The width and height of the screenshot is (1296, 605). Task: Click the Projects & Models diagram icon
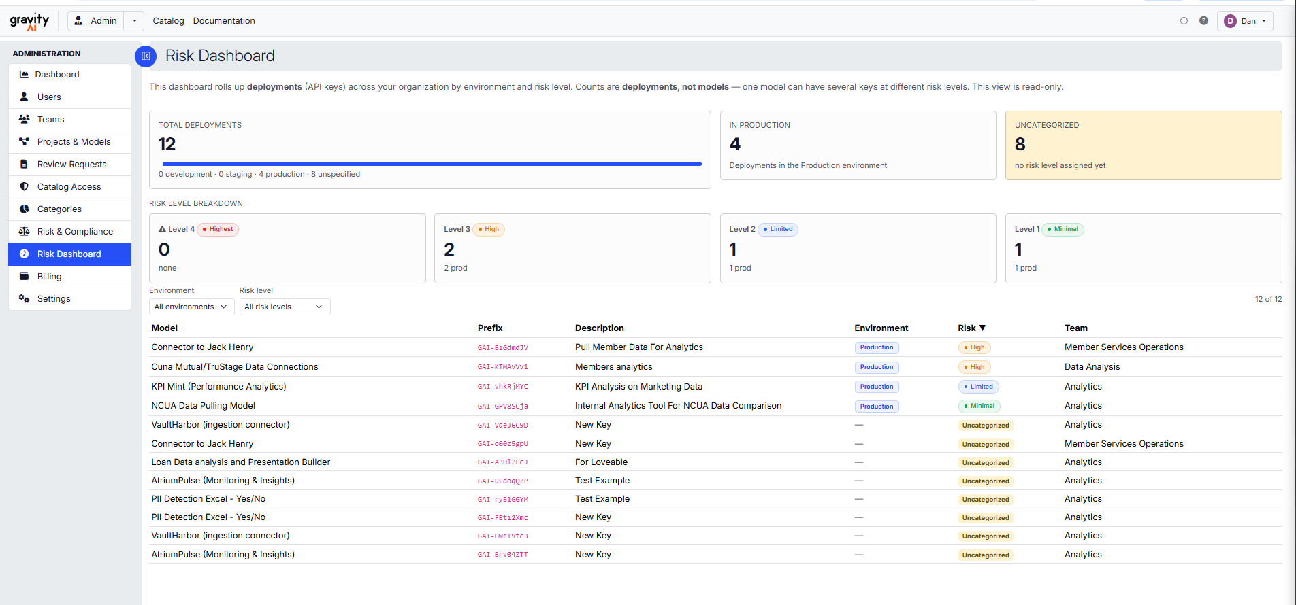pyautogui.click(x=24, y=142)
